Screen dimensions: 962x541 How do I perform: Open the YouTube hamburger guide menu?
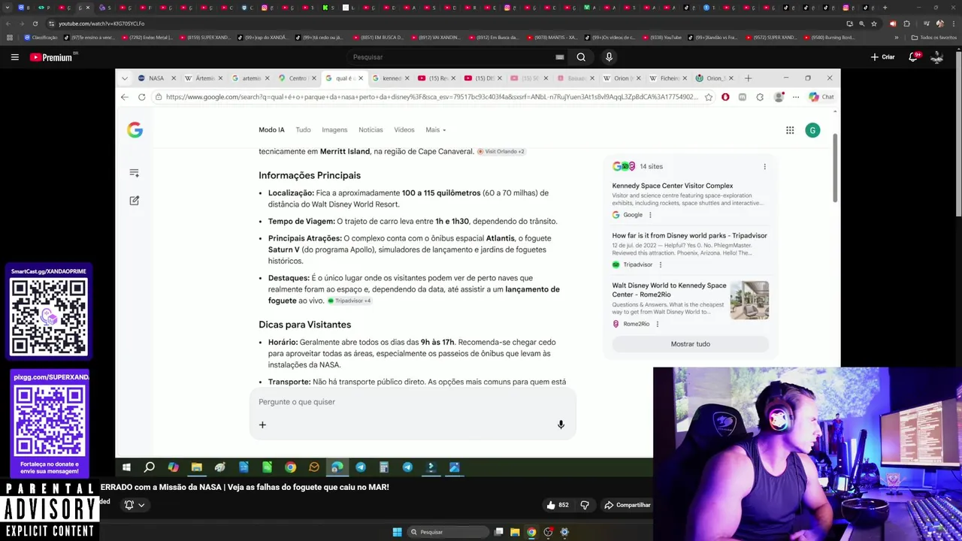(14, 57)
